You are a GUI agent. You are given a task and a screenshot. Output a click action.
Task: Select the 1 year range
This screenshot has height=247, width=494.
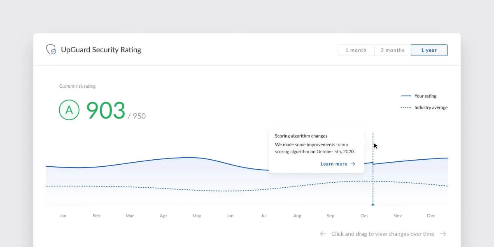point(429,50)
